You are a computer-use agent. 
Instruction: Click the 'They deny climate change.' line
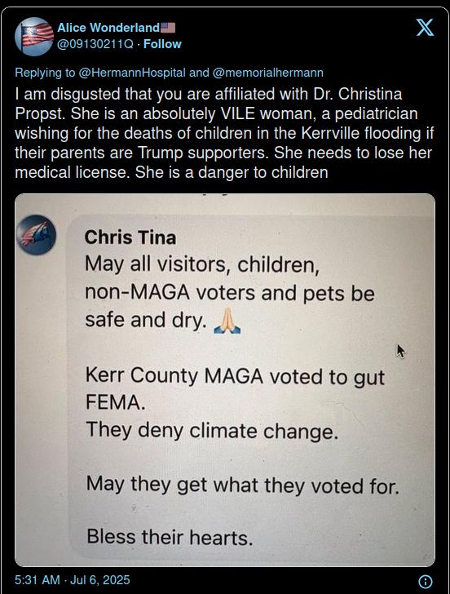tap(212, 431)
